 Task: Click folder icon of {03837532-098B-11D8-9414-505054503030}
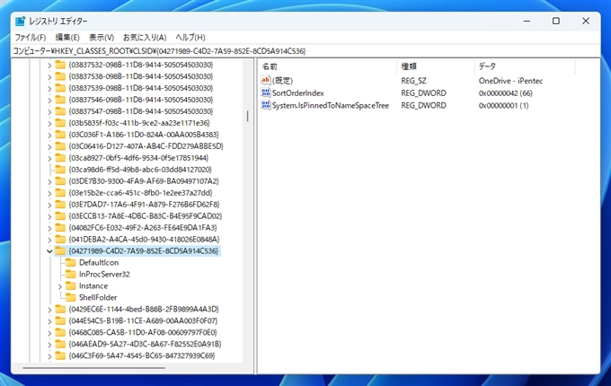point(60,65)
